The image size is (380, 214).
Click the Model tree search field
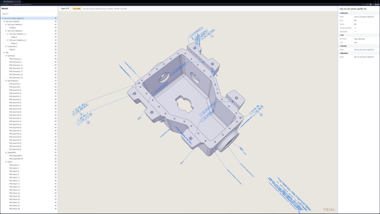coord(29,14)
